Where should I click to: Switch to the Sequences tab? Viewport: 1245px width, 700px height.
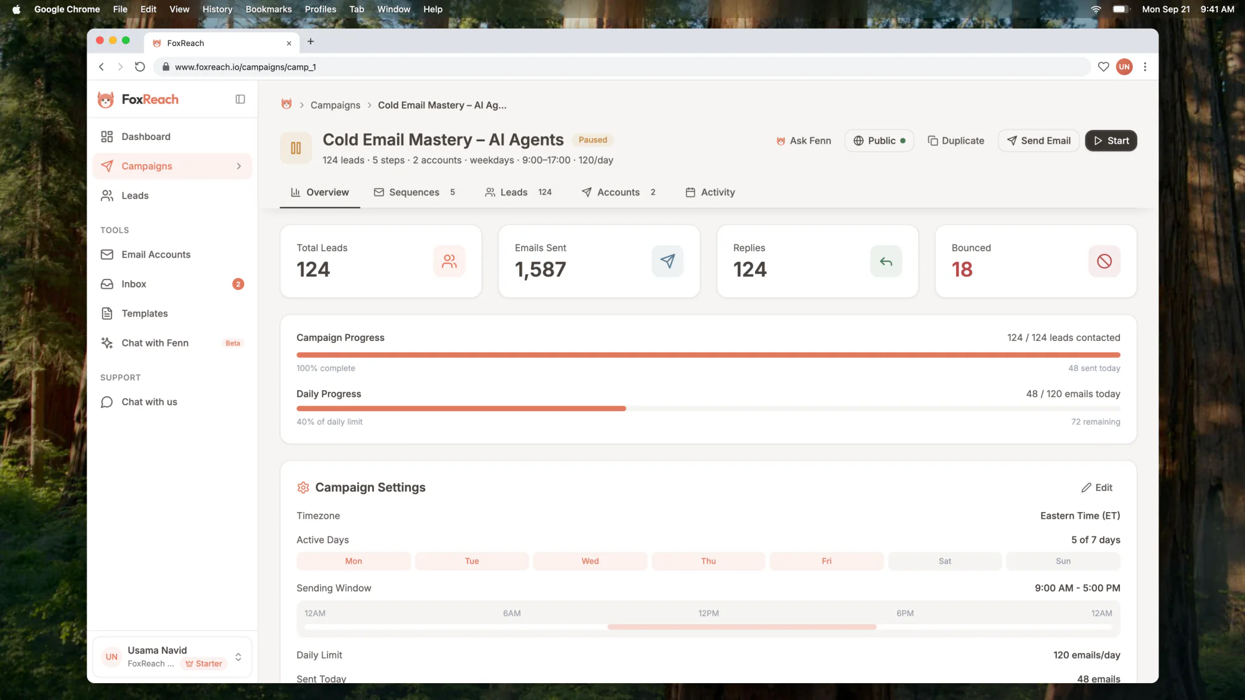415,193
